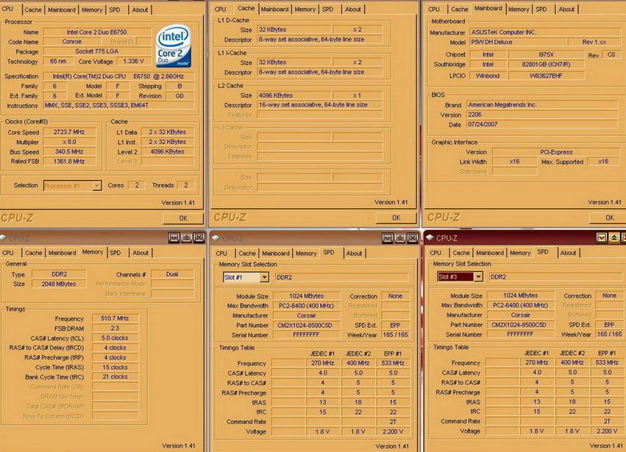Click the L2 descriptor 16-way set associative
Screen dimensions: 626x452
click(x=320, y=104)
